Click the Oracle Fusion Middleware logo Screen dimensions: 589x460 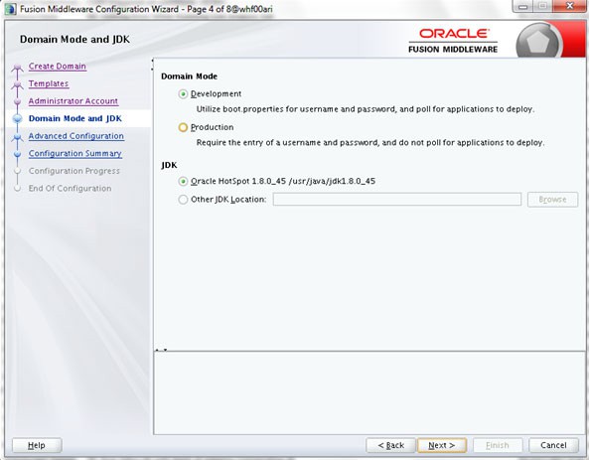453,42
